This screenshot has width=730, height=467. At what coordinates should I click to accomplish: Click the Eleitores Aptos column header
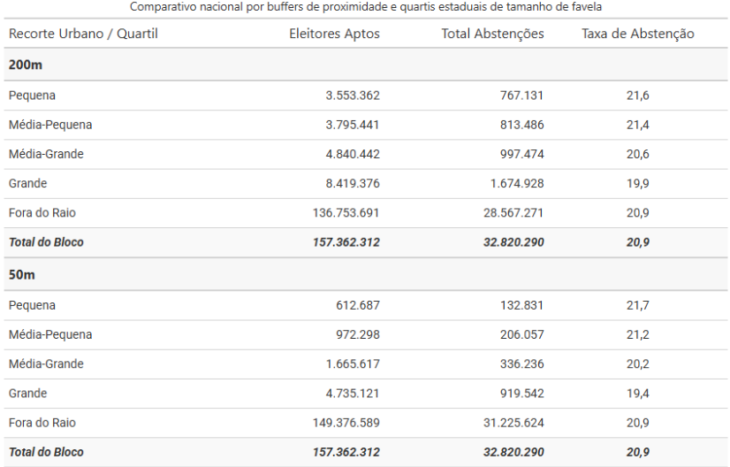(334, 34)
